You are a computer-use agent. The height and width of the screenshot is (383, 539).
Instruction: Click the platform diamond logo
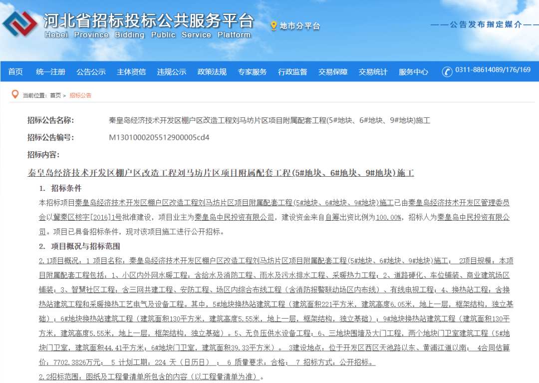tap(19, 24)
